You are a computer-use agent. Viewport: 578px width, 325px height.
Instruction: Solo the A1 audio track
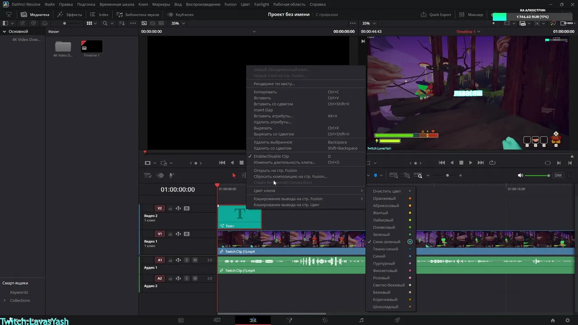point(186,260)
